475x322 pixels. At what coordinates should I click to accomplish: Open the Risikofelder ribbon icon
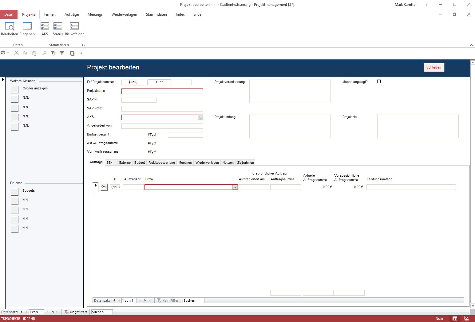[x=74, y=29]
